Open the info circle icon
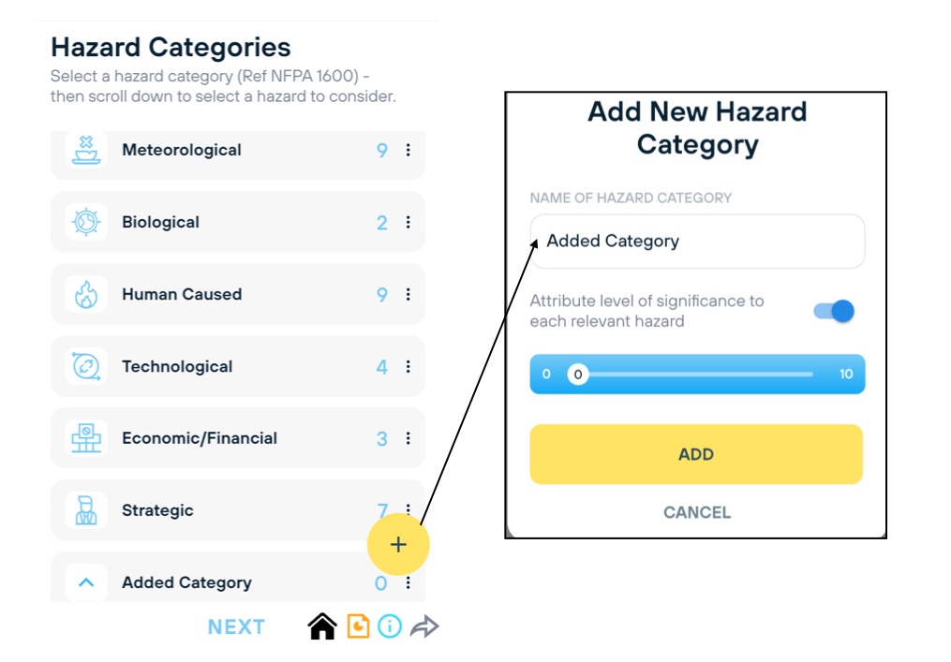 [389, 626]
